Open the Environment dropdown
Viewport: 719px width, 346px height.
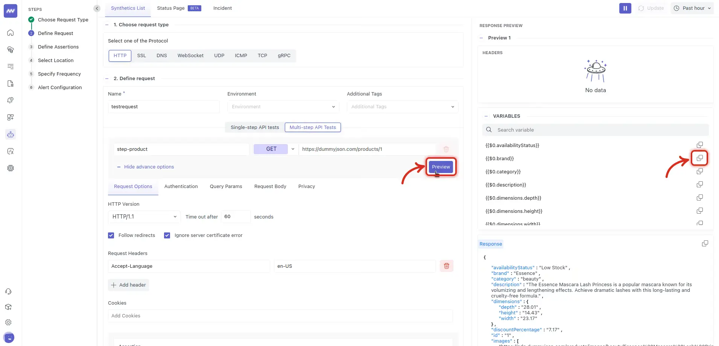coord(283,107)
